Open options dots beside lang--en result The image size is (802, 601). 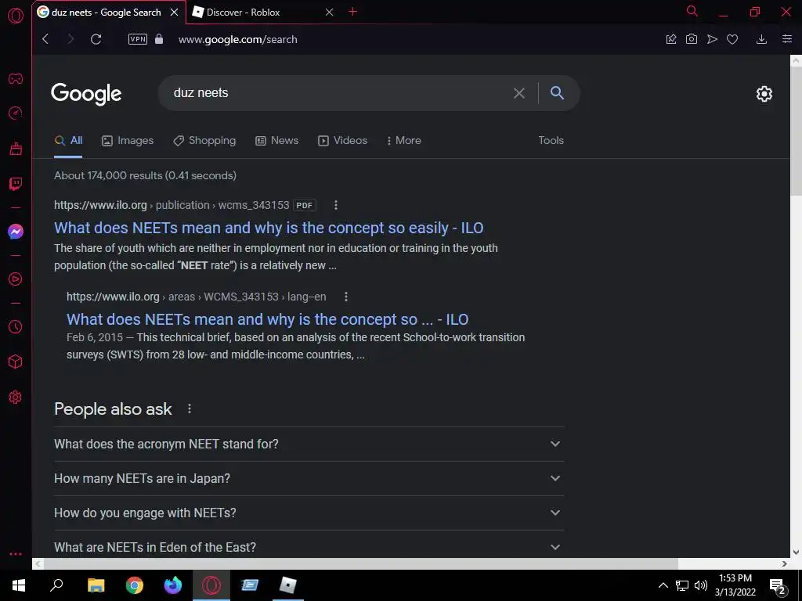[345, 297]
